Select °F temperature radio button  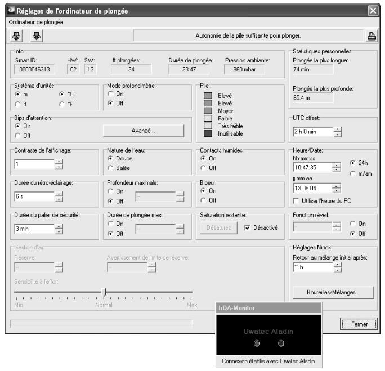point(62,104)
